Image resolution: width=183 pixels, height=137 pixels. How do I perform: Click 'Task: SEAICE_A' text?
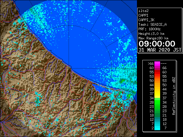pyautogui.click(x=152, y=25)
